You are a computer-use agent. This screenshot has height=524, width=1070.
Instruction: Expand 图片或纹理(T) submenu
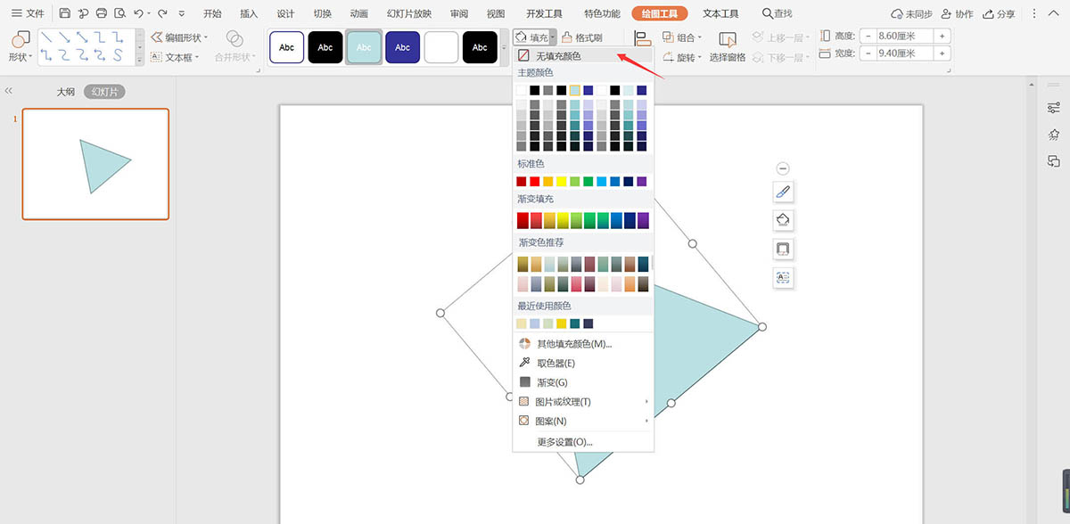(583, 402)
